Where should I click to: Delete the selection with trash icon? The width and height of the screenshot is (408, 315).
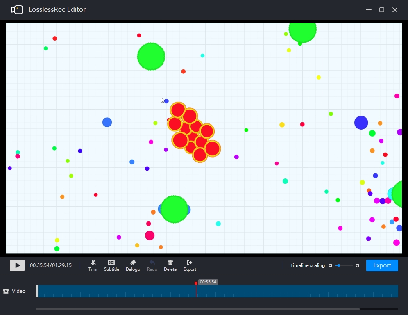[x=170, y=265]
